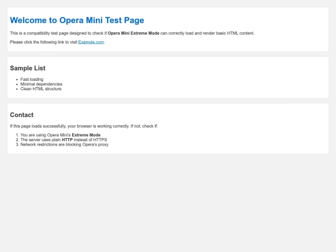Select the 'Fast loading' list item
Screen dimensions: 336x252
pyautogui.click(x=32, y=79)
